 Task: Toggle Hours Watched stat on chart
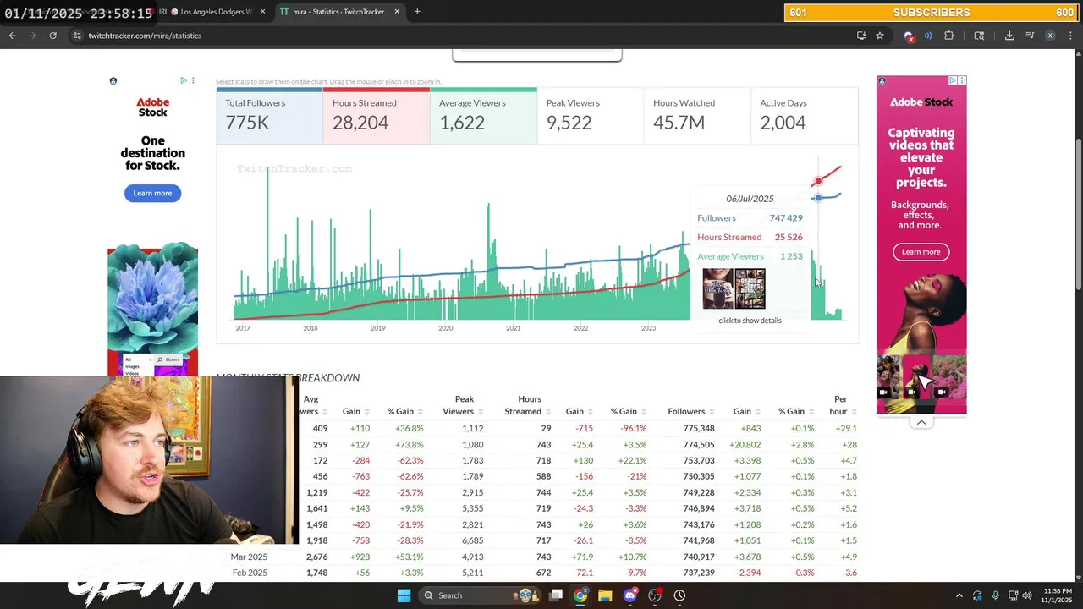pos(697,116)
